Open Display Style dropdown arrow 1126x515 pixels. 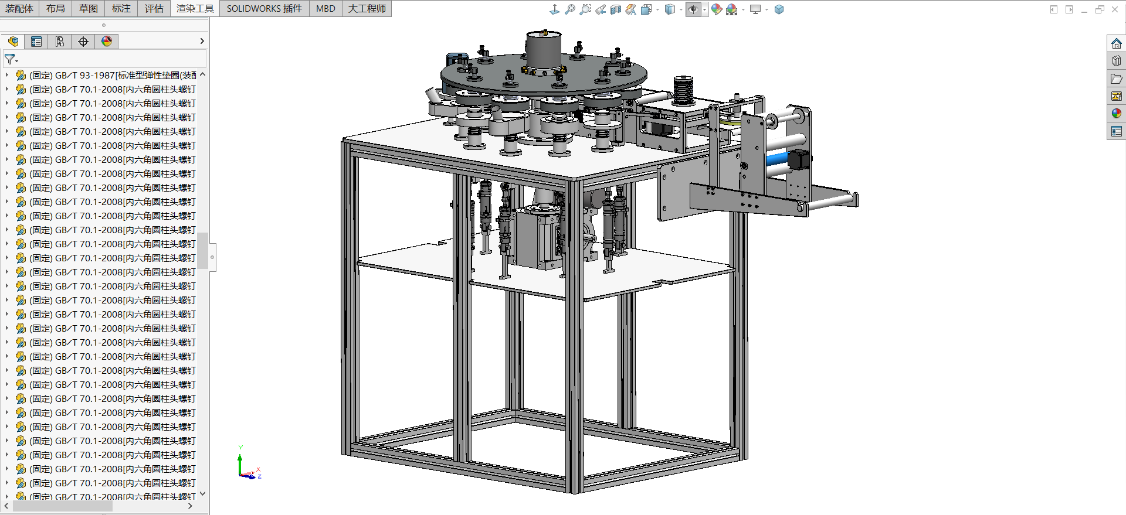pos(680,9)
